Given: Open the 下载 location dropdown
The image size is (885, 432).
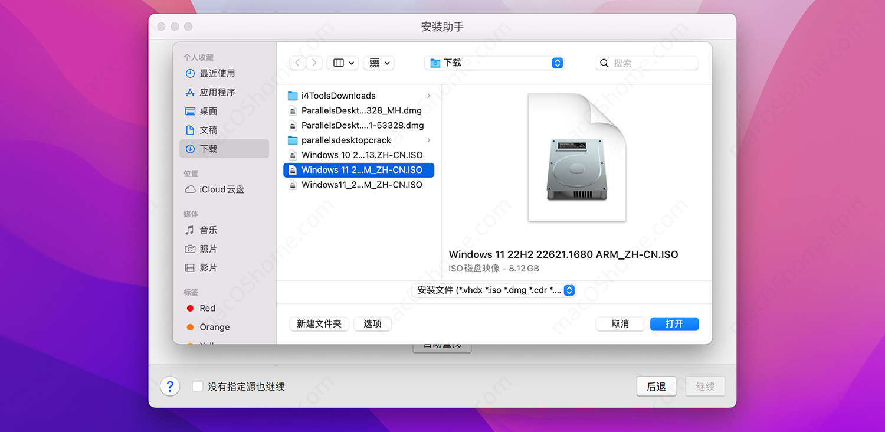Looking at the screenshot, I should tap(494, 63).
